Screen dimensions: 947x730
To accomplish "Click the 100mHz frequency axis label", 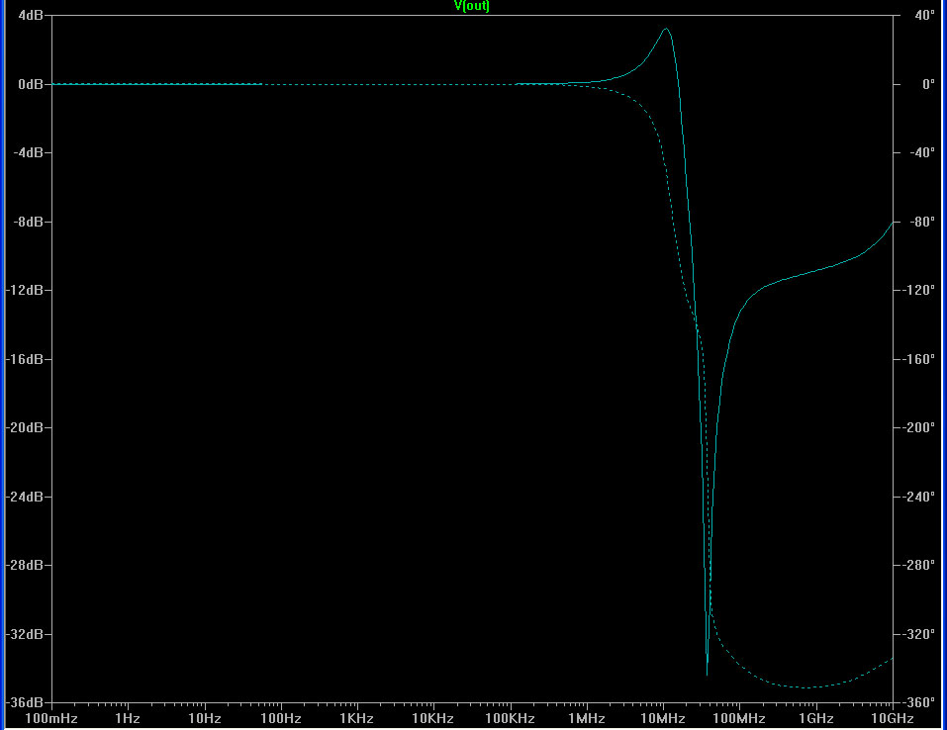I will point(51,718).
